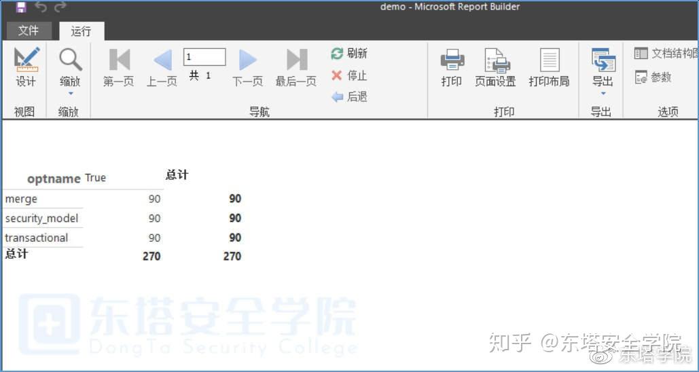The width and height of the screenshot is (699, 372).
Task: Click security_model row's bold total 90
Action: pos(235,219)
